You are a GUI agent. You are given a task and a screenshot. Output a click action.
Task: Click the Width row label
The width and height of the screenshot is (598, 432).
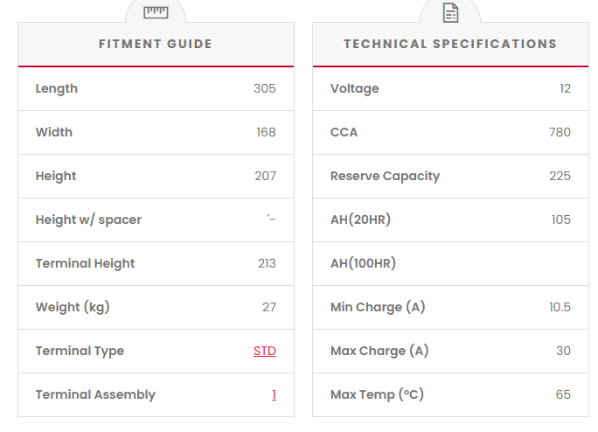[x=54, y=132]
